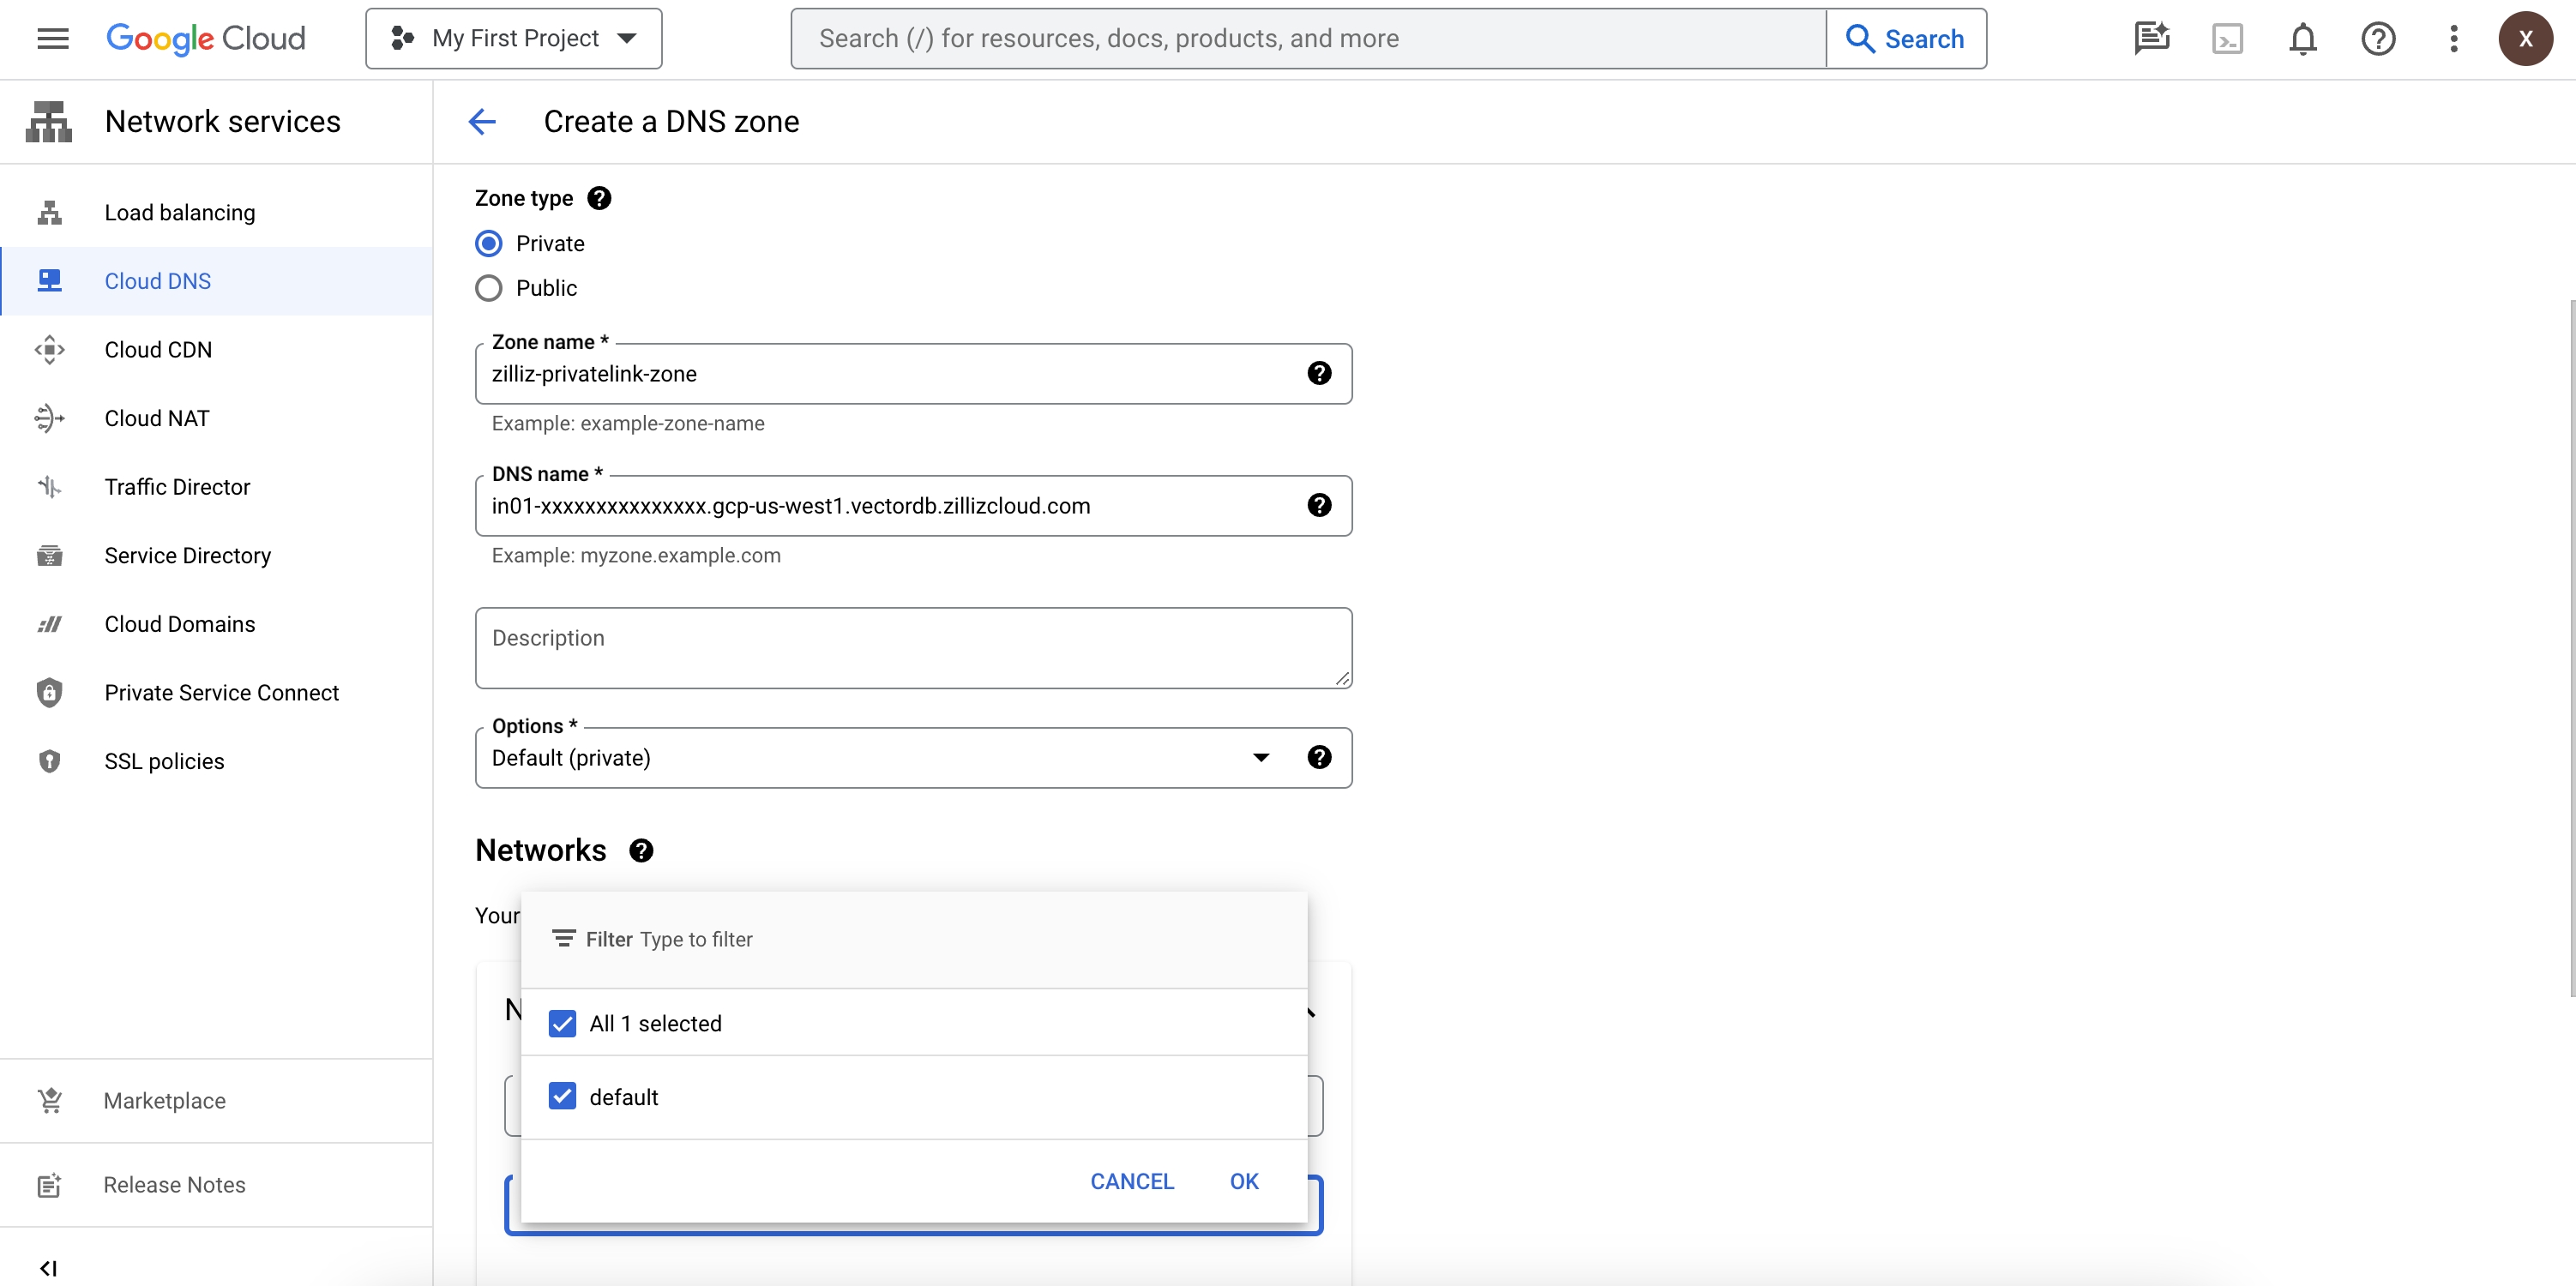
Task: Open Cloud CDN in sidebar
Action: (x=158, y=349)
